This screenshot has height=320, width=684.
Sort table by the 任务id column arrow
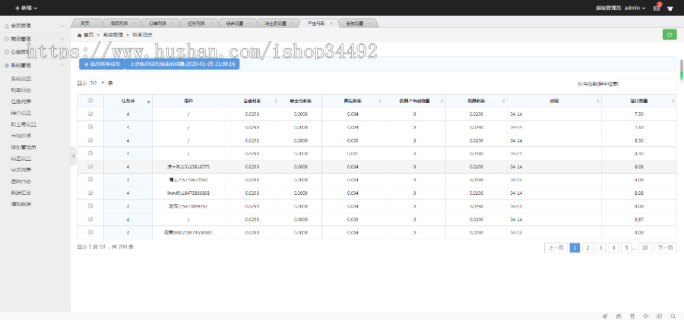(x=148, y=101)
